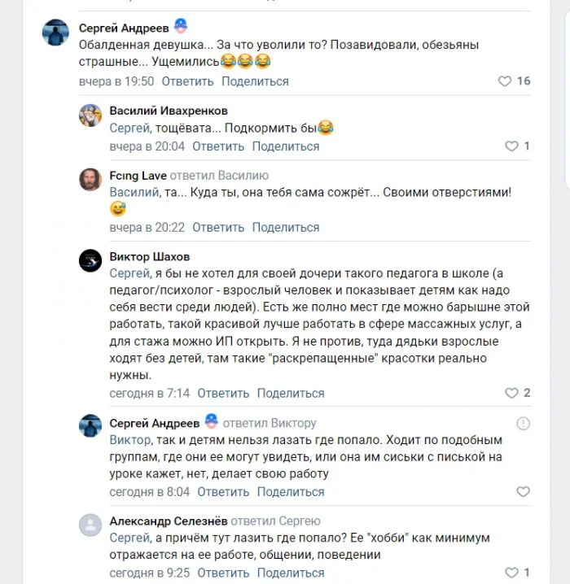Click the report icon on Сергей's reply
This screenshot has width=570, height=584.
(523, 424)
